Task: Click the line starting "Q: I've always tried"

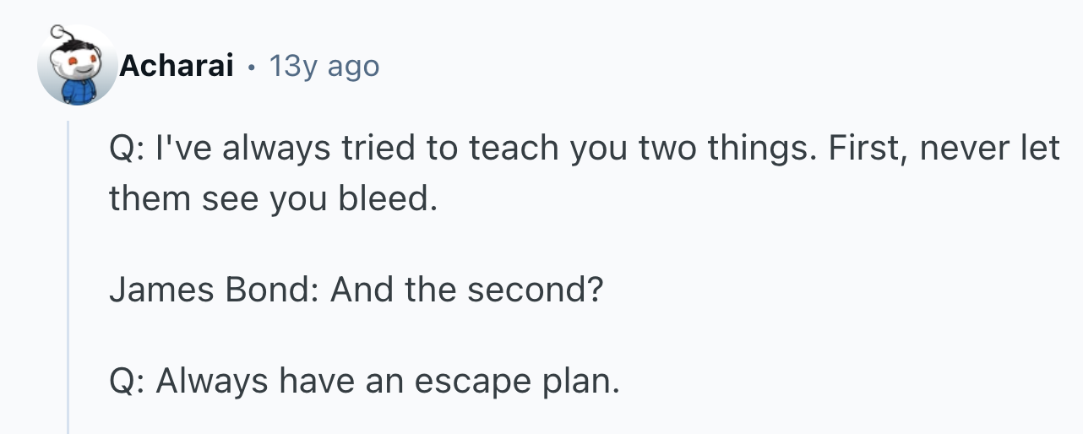Action: [584, 149]
